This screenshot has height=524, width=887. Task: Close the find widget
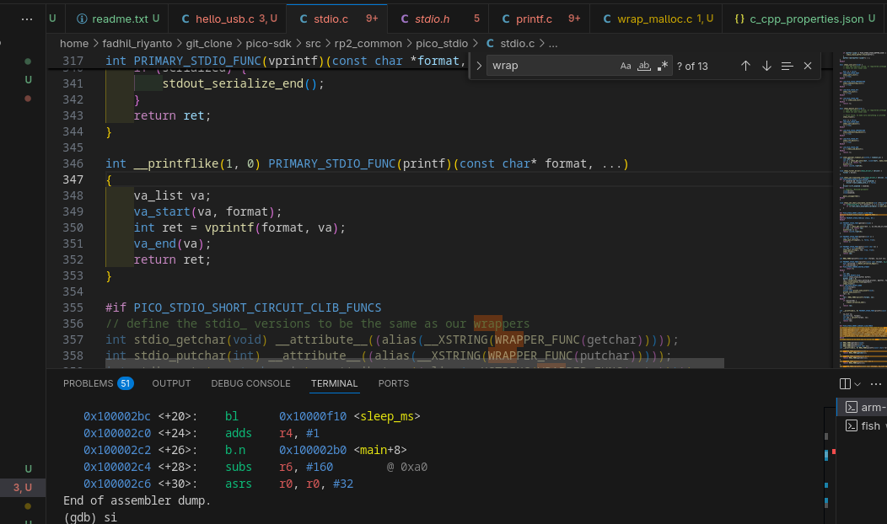(x=808, y=66)
